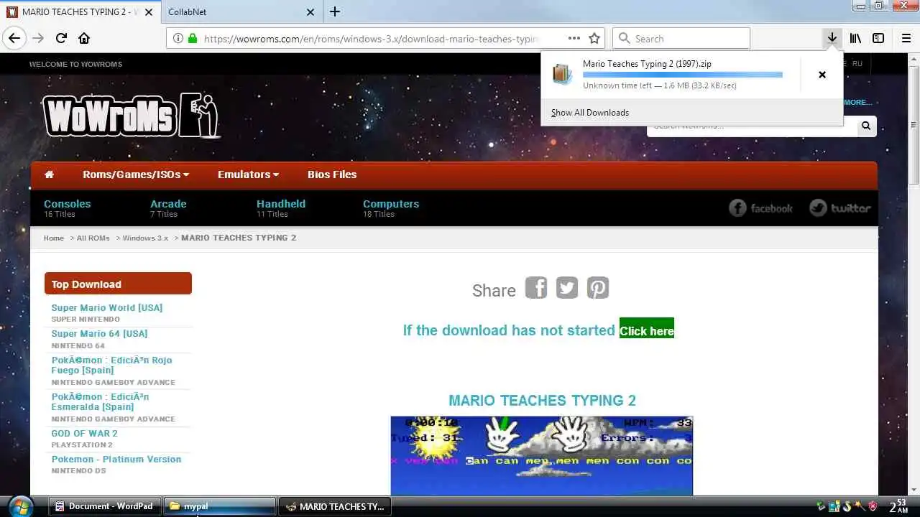Click the download progress bar
This screenshot has height=517, width=920.
(x=683, y=75)
